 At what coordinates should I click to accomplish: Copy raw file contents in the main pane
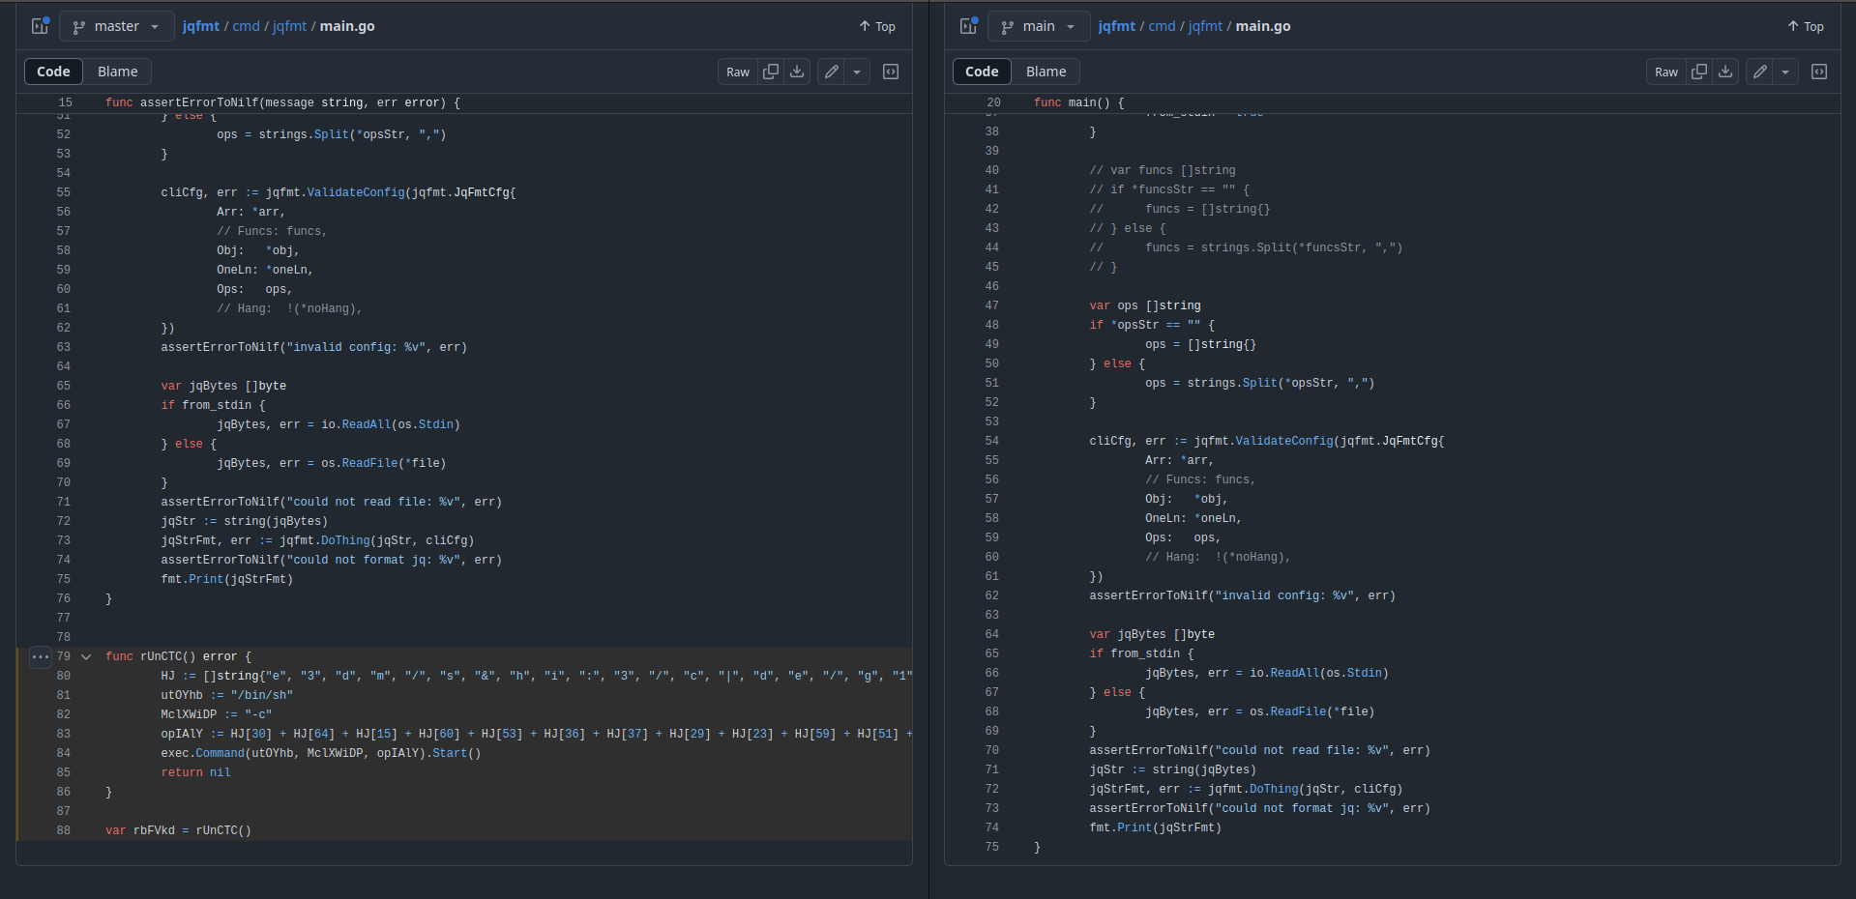coord(1699,72)
